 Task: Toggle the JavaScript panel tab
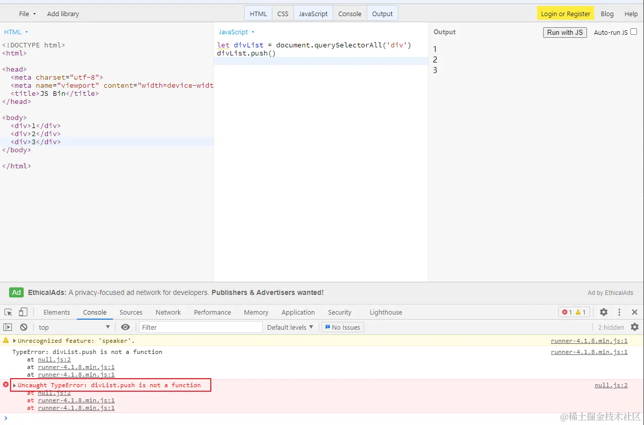[313, 14]
